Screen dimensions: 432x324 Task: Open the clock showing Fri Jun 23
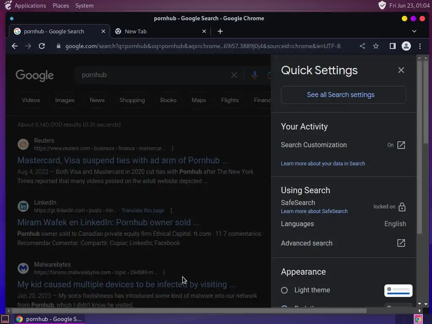click(x=409, y=5)
